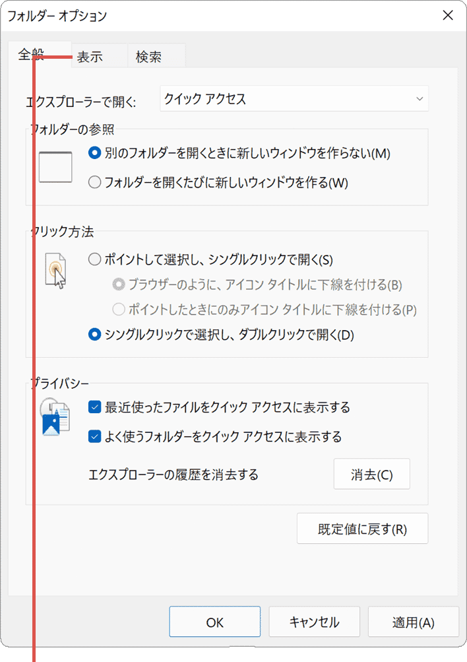The image size is (467, 662).
Task: Switch to the 表示 tab
Action: tap(99, 56)
